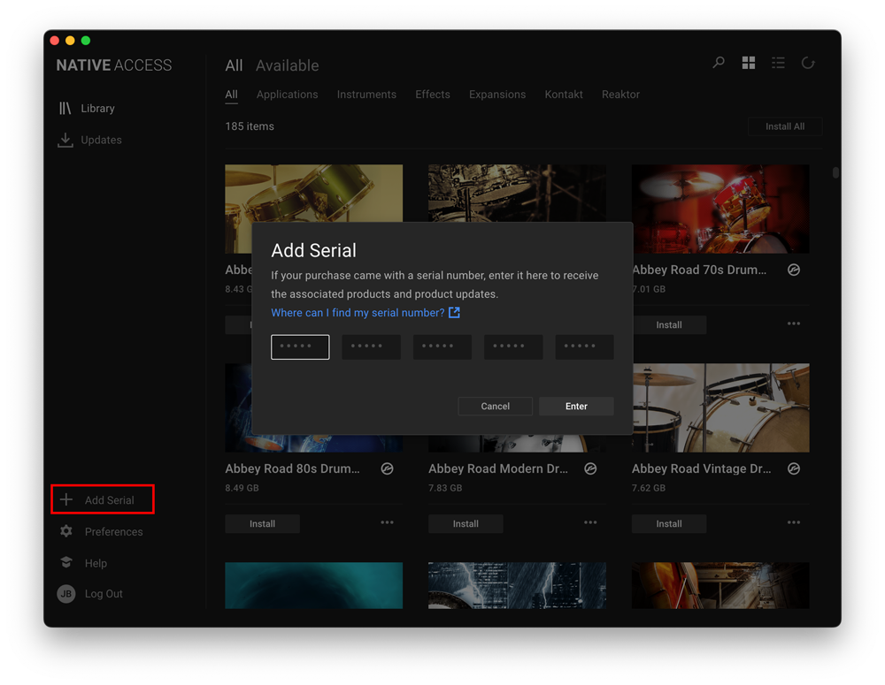Filter by Applications category
The height and width of the screenshot is (685, 885).
click(288, 95)
